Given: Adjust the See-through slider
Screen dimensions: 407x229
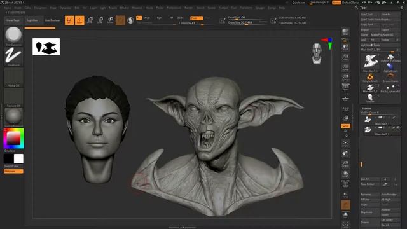Looking at the screenshot, I should click(x=319, y=3).
